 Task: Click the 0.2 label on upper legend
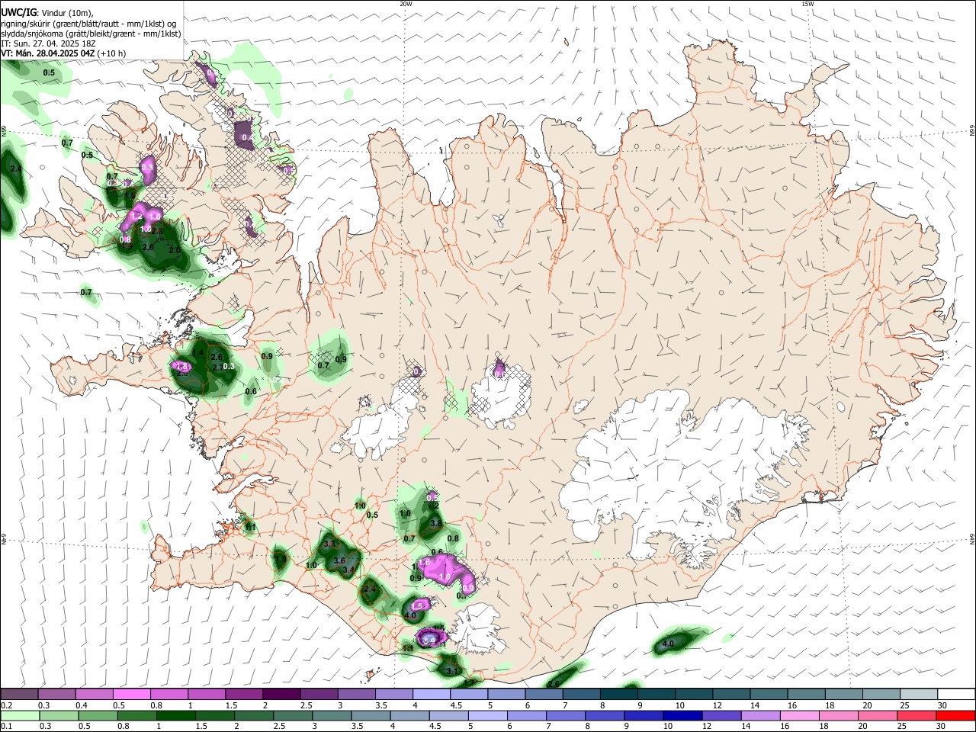point(7,705)
